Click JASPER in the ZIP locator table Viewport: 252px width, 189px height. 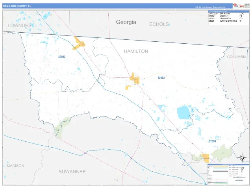pyautogui.click(x=224, y=16)
